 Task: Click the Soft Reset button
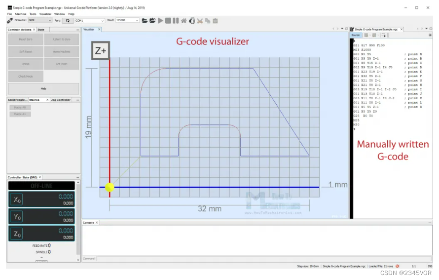(26, 51)
